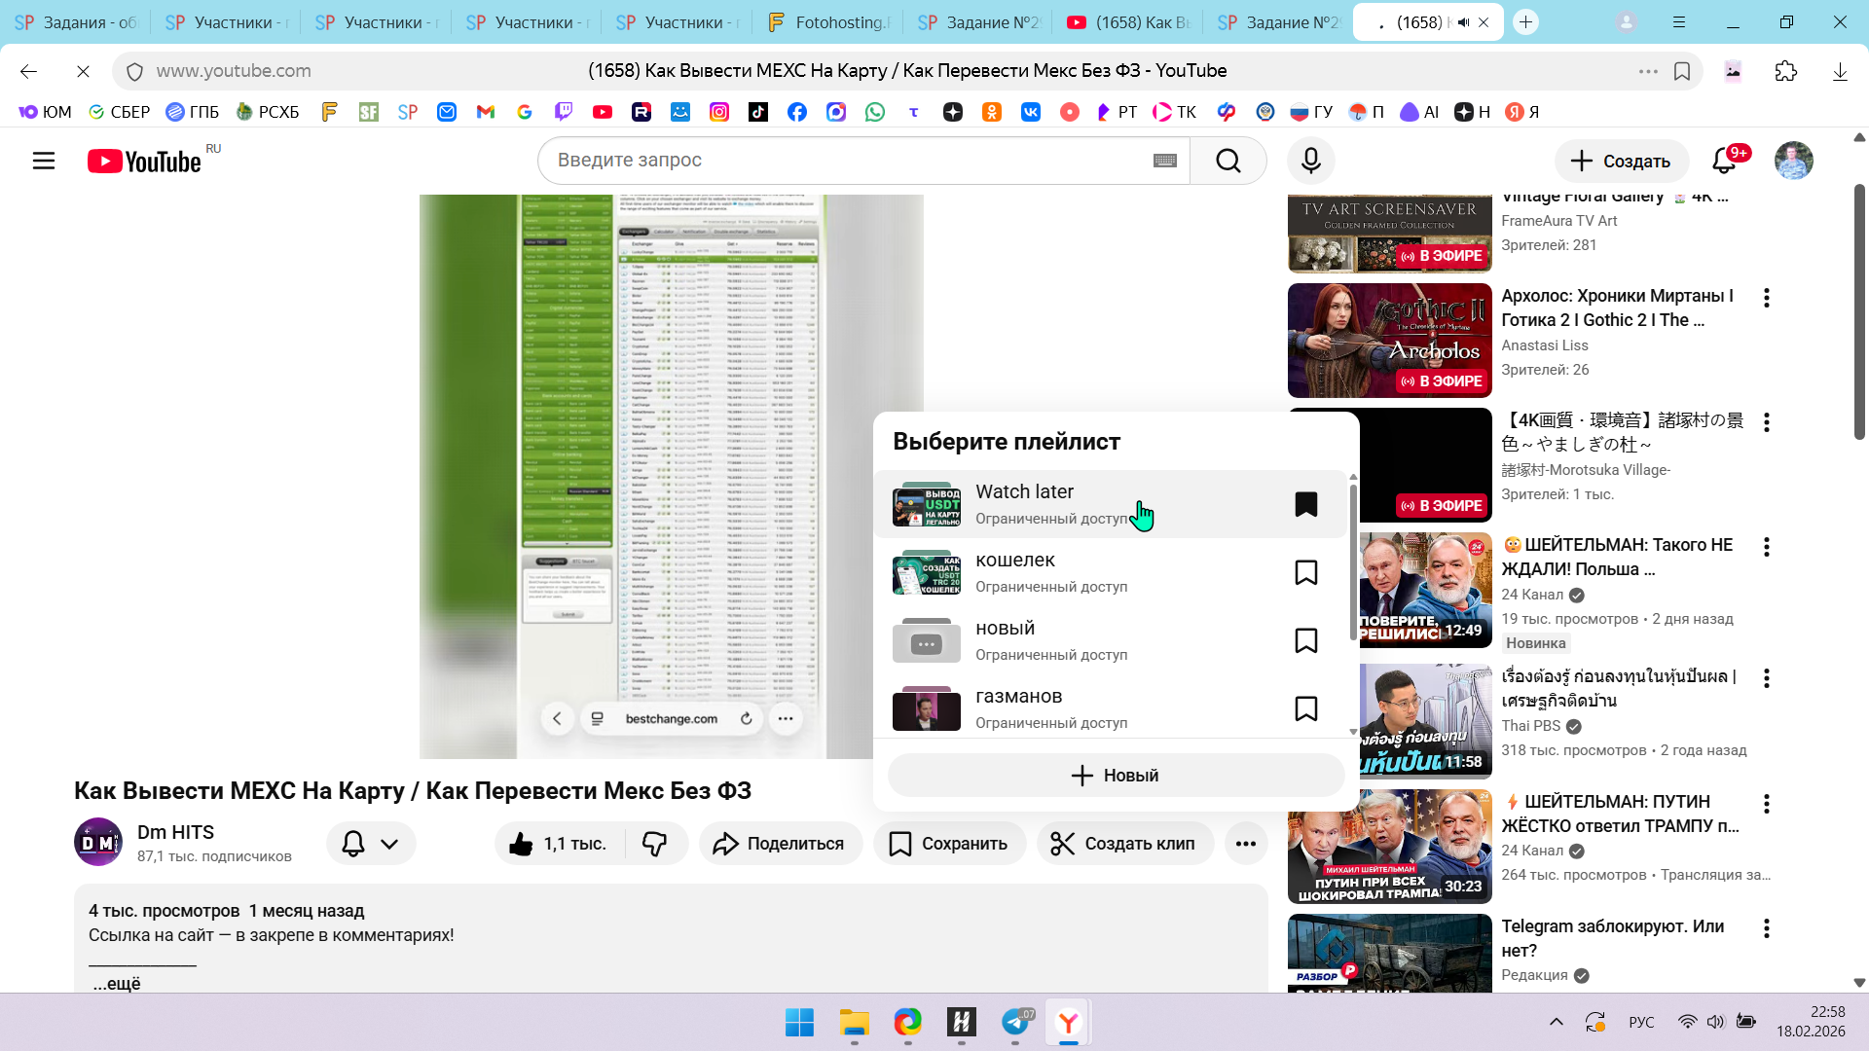The height and width of the screenshot is (1051, 1869).
Task: Click the voice search microphone icon
Action: (1310, 161)
